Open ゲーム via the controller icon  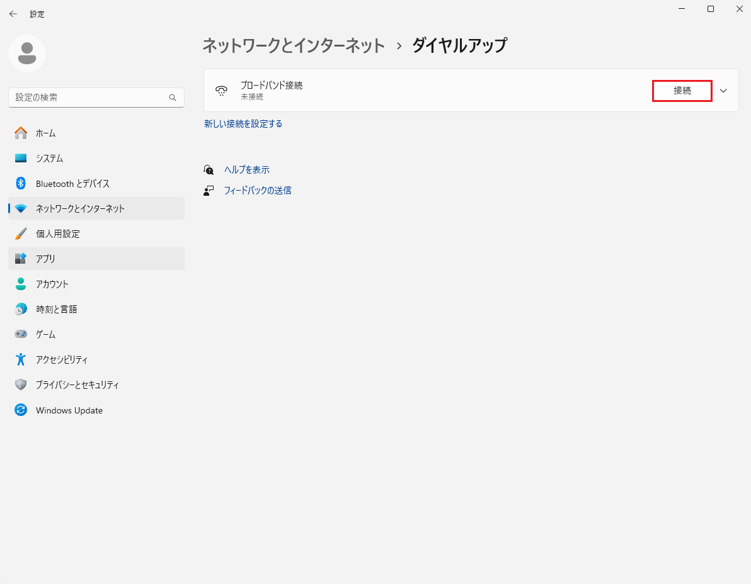[21, 334]
